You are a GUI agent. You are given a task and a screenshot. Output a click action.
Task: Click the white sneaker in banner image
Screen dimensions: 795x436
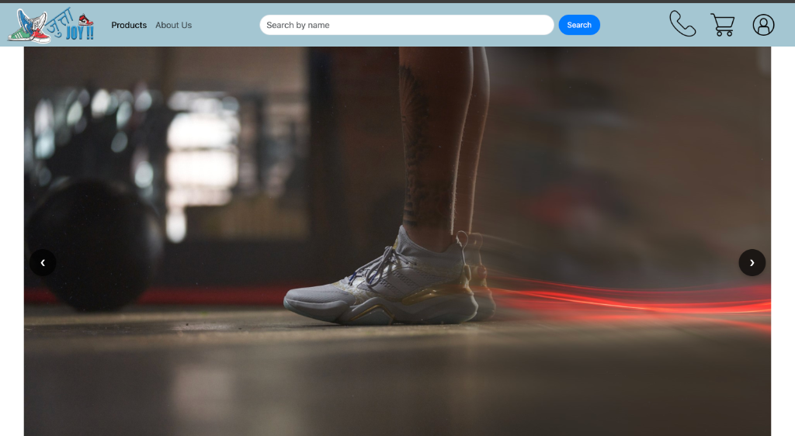tap(380, 283)
